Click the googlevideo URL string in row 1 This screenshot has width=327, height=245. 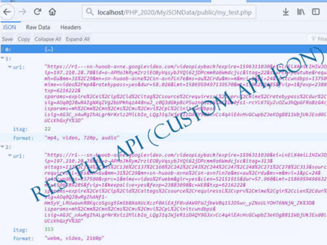click(186, 94)
